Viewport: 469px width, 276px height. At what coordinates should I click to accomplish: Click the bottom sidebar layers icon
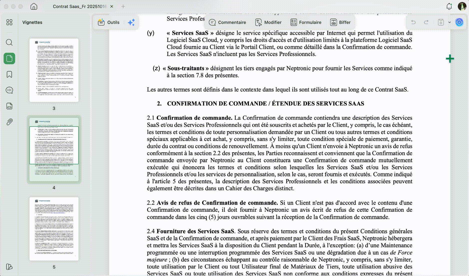9,267
